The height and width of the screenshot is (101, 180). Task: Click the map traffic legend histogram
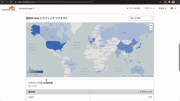coord(35,70)
